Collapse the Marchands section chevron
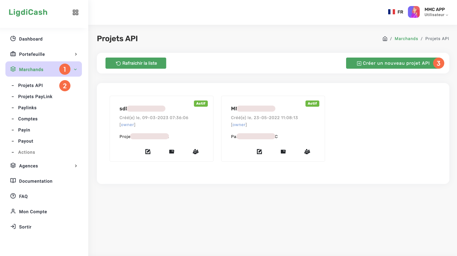Screen dimensions: 457x256 [75, 69]
